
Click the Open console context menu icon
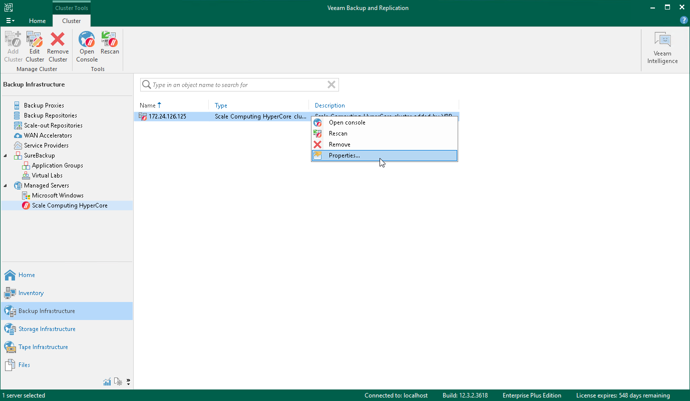(317, 122)
